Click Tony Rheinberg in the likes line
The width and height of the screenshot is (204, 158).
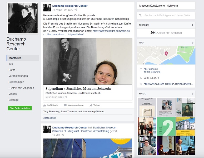tap(51, 112)
